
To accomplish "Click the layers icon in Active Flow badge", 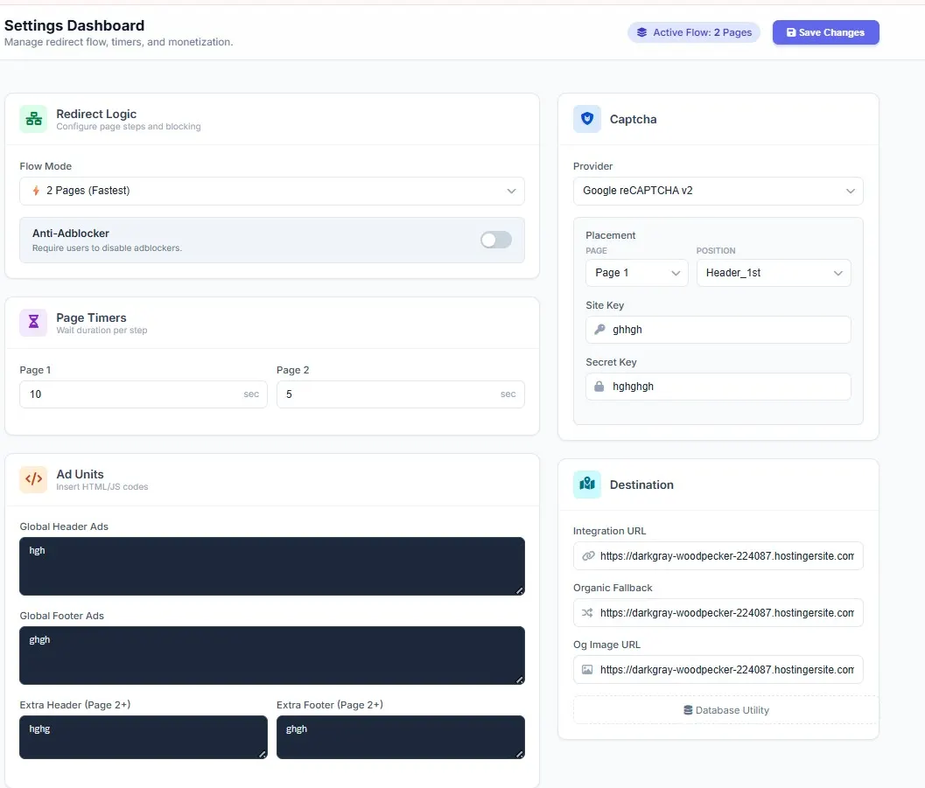I will [641, 32].
